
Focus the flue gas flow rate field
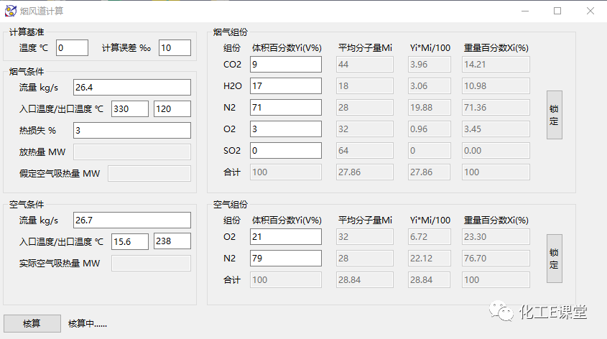click(x=131, y=87)
